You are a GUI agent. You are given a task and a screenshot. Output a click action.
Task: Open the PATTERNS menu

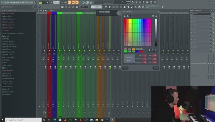tap(12, 2)
